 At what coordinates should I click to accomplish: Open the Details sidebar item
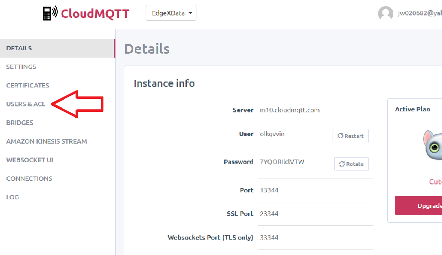[19, 48]
